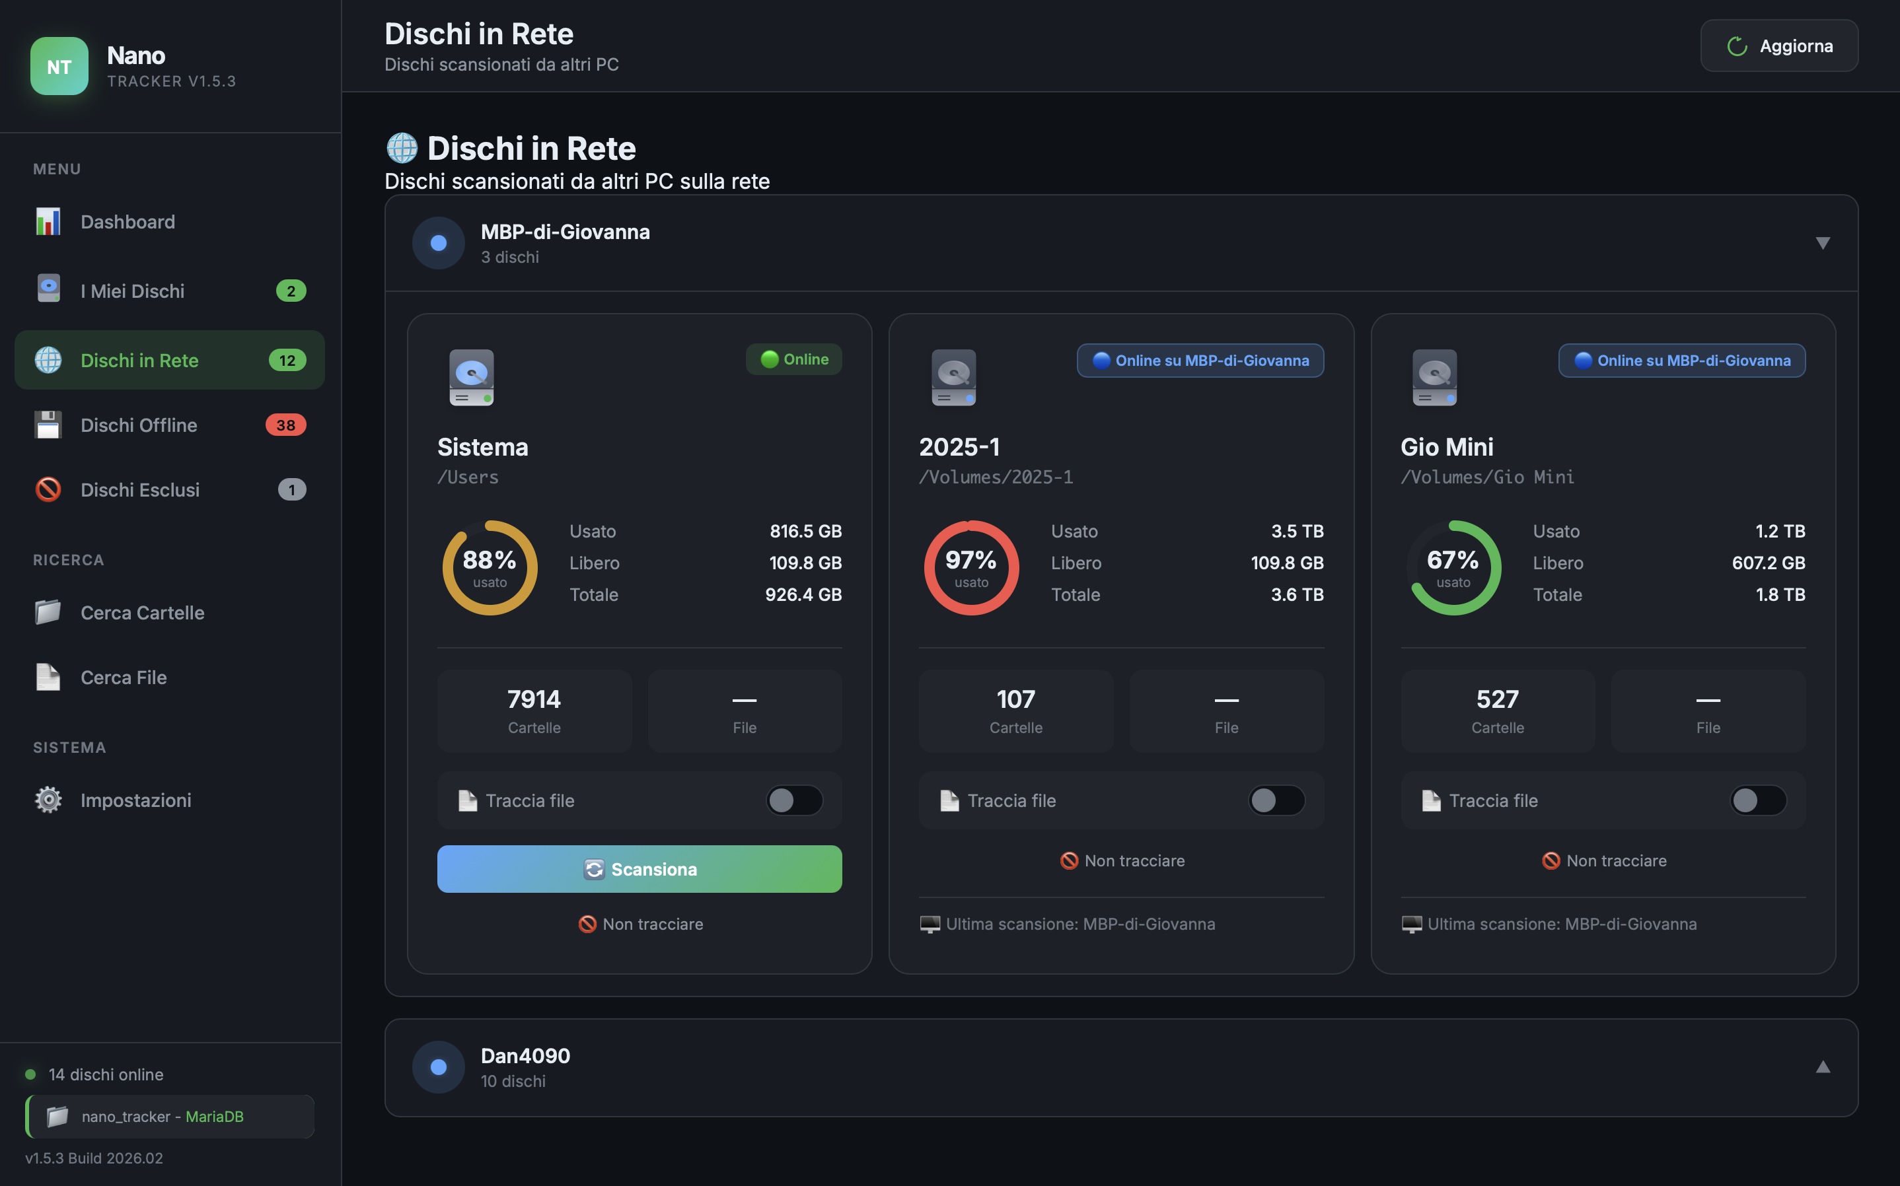Open Cerca Cartelle search
The image size is (1900, 1186).
(x=142, y=613)
